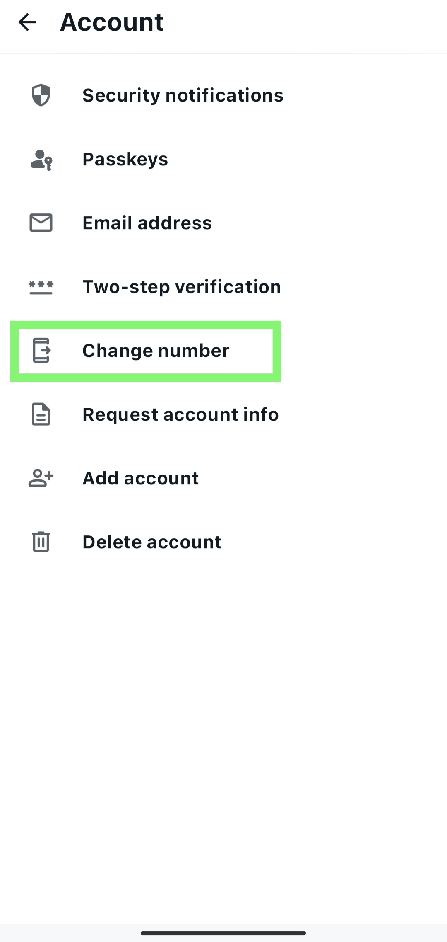447x942 pixels.
Task: Tap the asterisks icon for Two-step verification
Action: coord(41,287)
